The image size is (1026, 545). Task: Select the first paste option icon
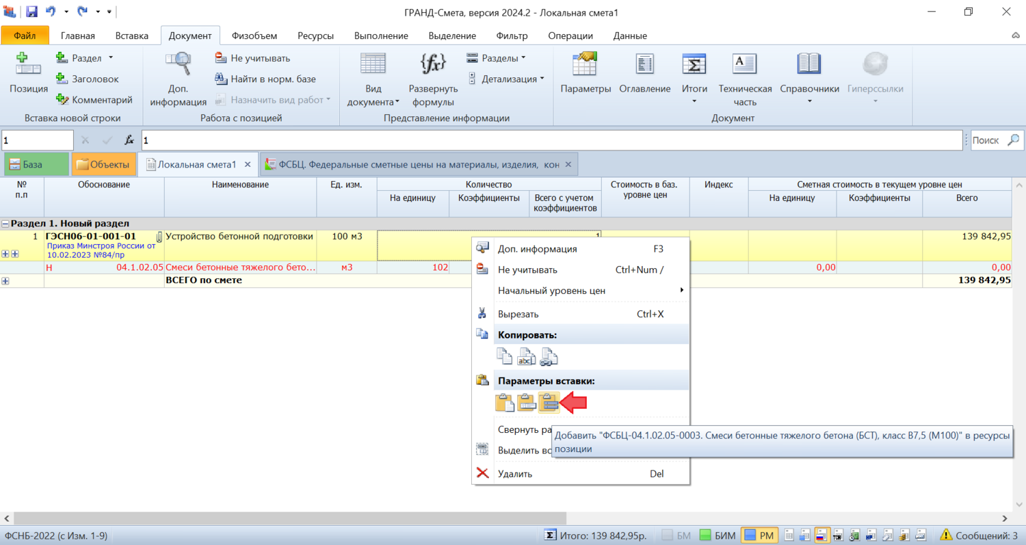[505, 403]
